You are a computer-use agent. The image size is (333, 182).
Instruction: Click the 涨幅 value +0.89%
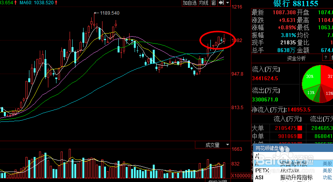point(287,27)
